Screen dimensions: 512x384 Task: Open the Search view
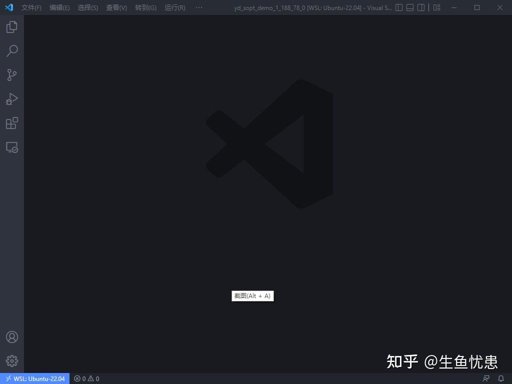tap(11, 50)
